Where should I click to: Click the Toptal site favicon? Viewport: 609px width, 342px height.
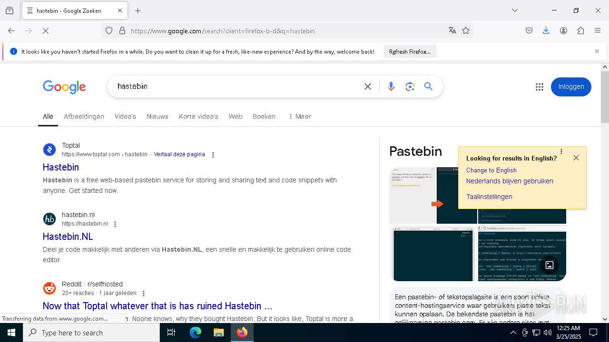tap(49, 150)
